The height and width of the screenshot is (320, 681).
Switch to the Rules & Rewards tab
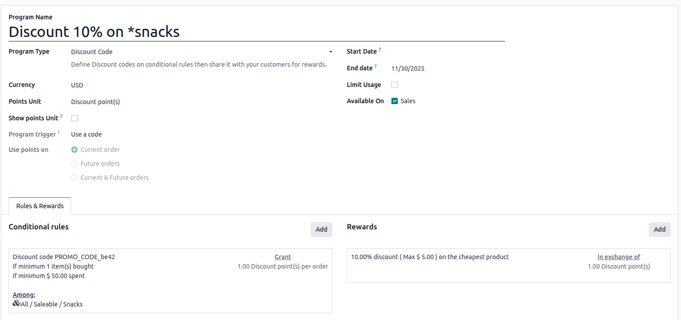pyautogui.click(x=40, y=206)
